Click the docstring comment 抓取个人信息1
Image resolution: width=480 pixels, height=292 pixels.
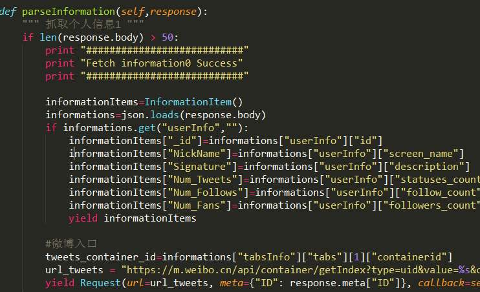(x=83, y=24)
